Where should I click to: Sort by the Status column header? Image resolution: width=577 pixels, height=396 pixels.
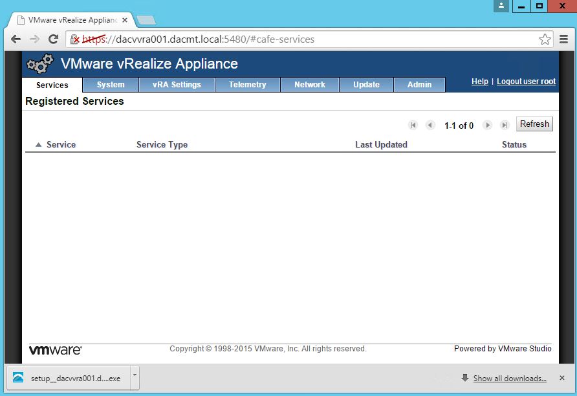[514, 145]
